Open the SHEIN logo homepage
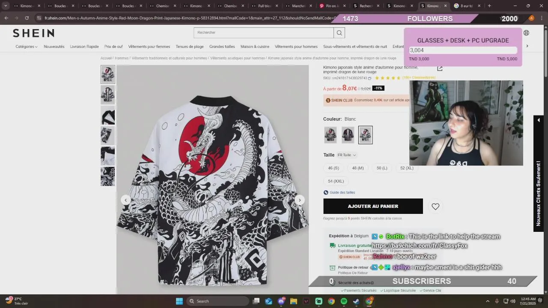The image size is (548, 308). (33, 33)
